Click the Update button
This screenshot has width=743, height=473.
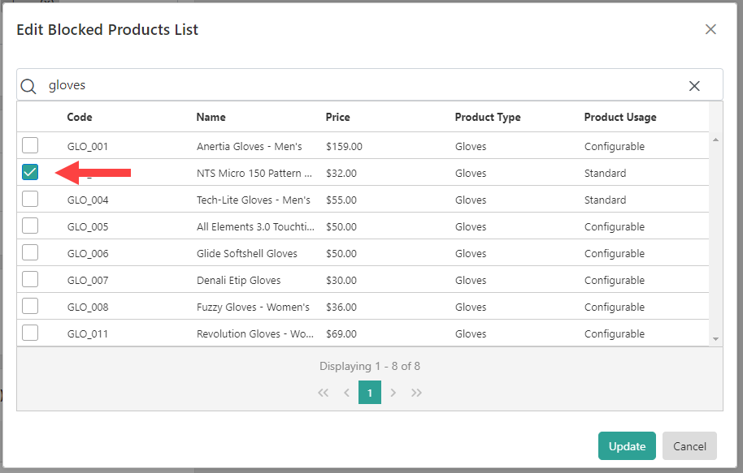click(x=627, y=445)
